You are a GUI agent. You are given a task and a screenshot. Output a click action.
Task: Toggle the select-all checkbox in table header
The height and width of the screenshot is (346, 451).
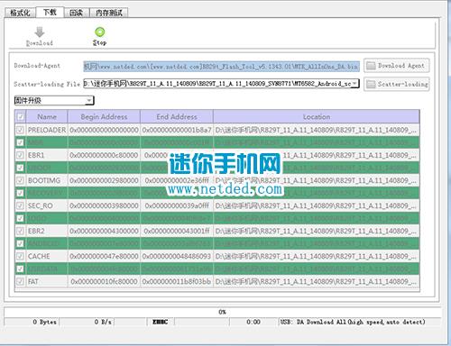click(21, 116)
